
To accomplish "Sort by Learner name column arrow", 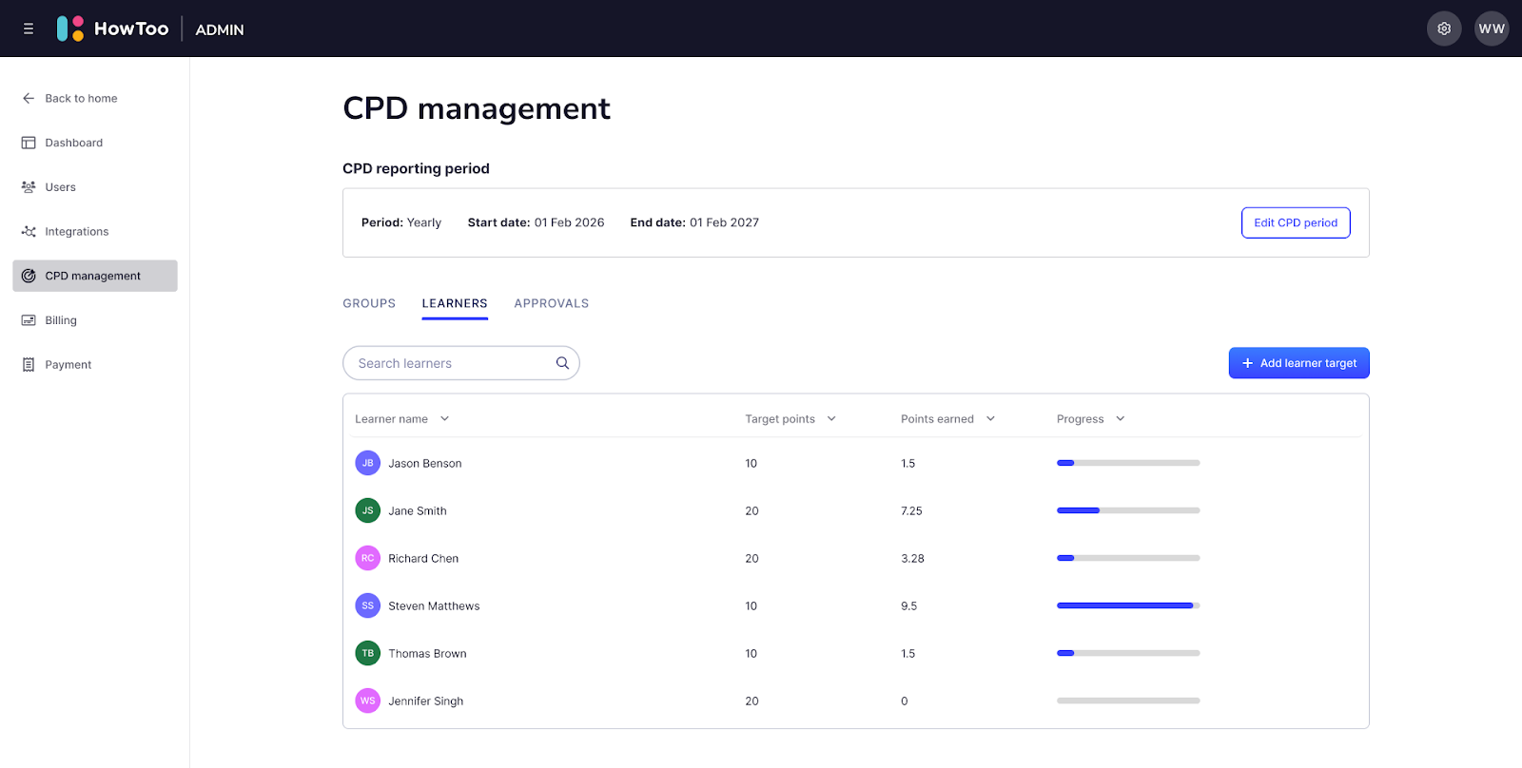I will [x=444, y=419].
